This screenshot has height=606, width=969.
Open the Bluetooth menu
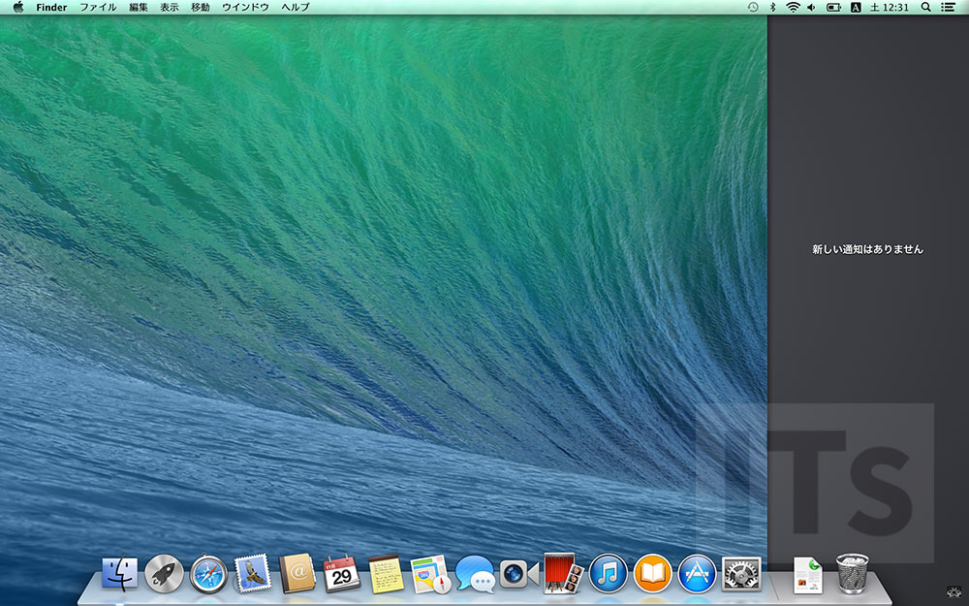773,8
